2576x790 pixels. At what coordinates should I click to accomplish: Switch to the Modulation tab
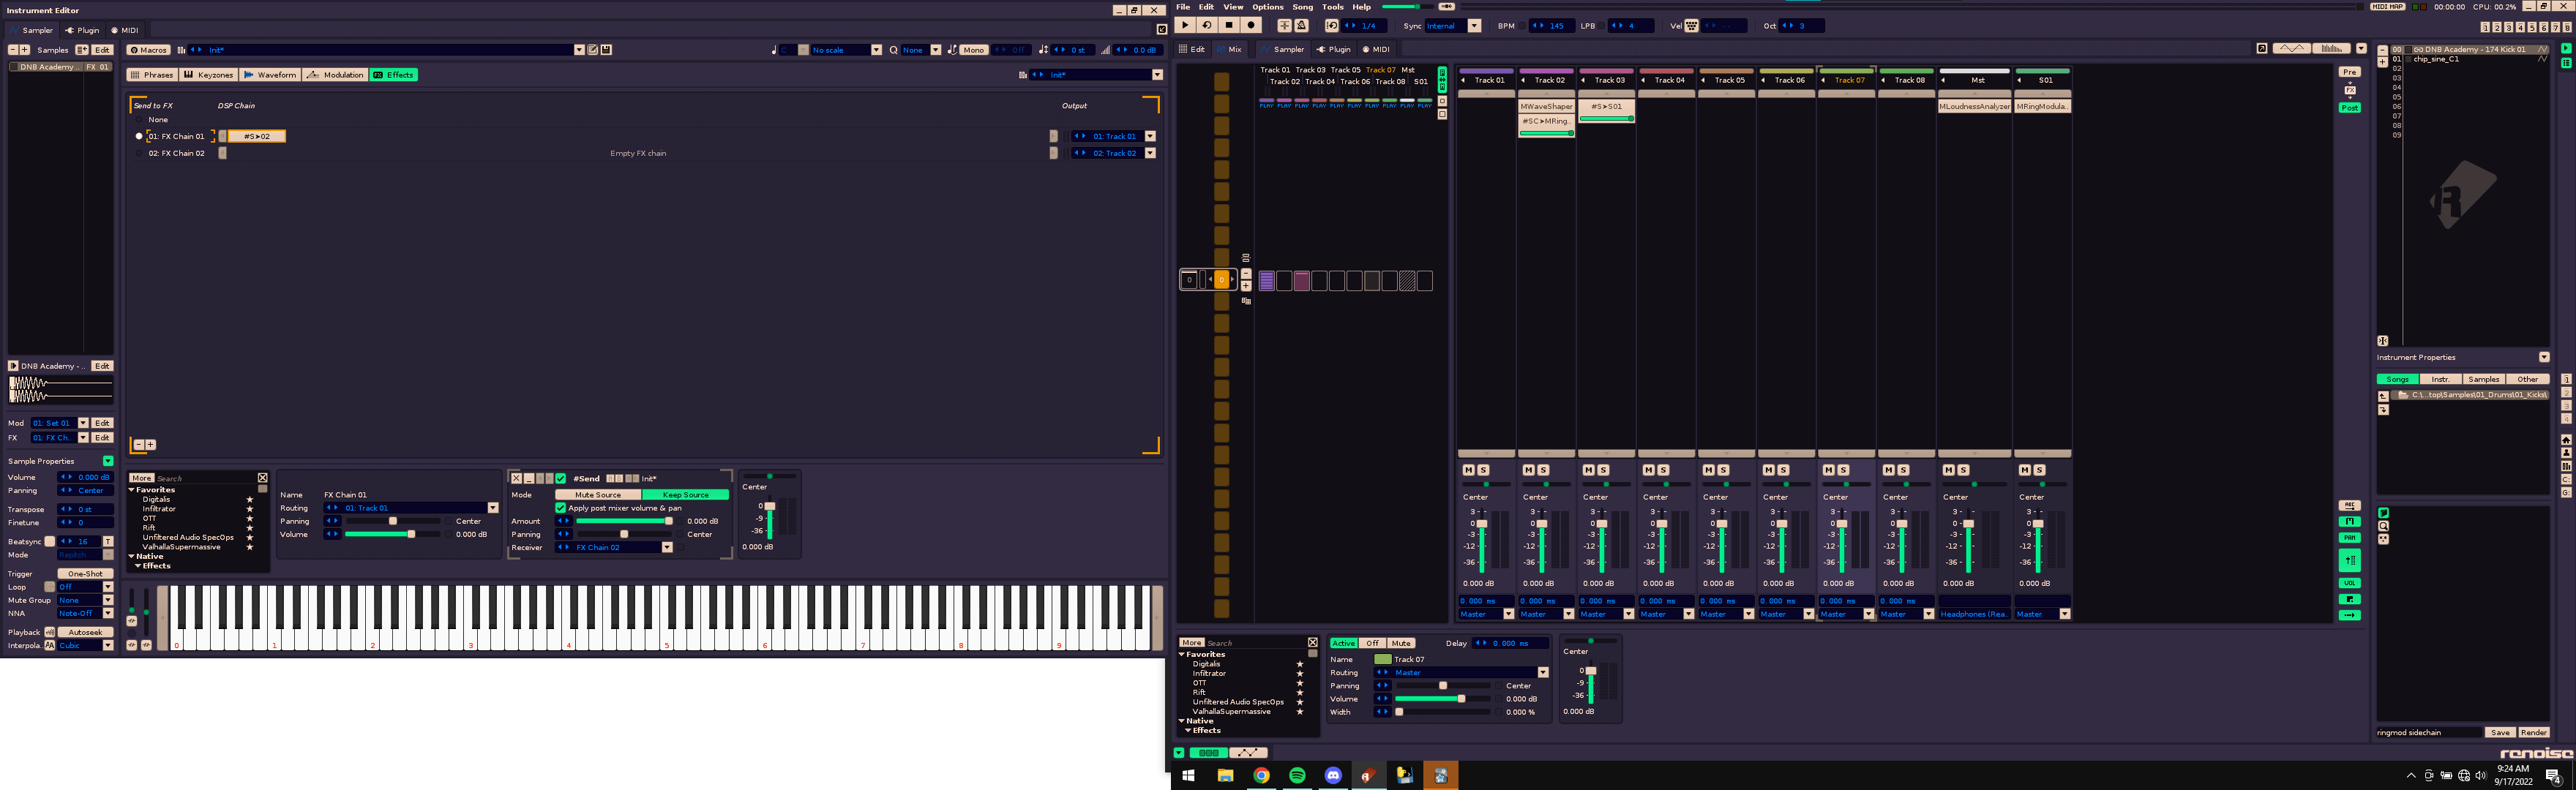pyautogui.click(x=335, y=75)
